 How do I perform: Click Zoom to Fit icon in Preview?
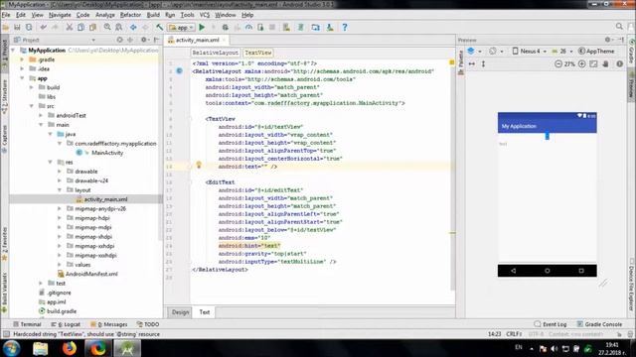pyautogui.click(x=593, y=63)
